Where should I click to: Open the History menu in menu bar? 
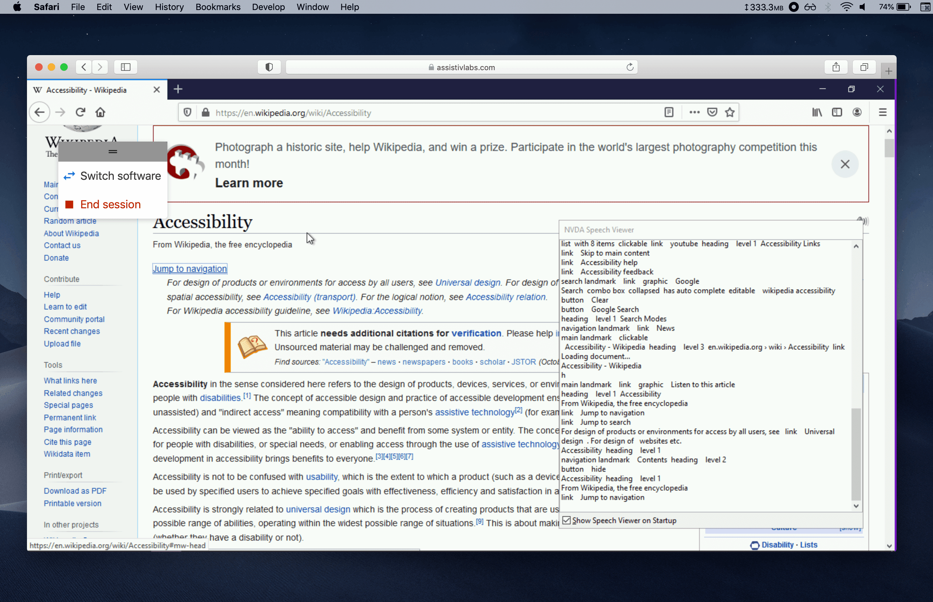click(x=169, y=7)
